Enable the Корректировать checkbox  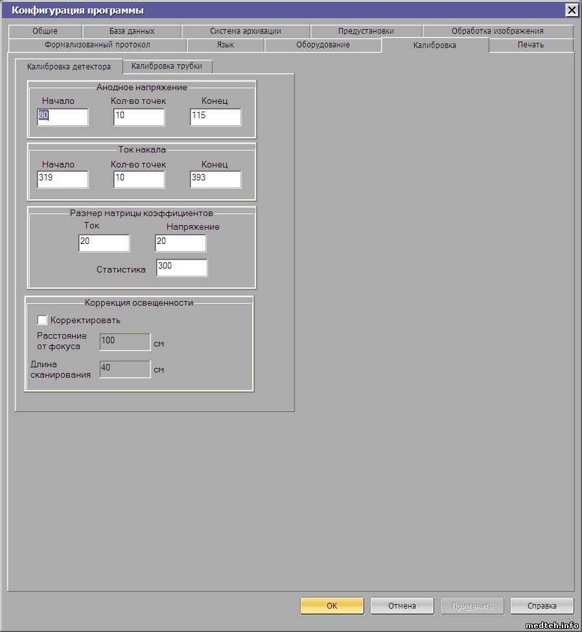pyautogui.click(x=43, y=320)
